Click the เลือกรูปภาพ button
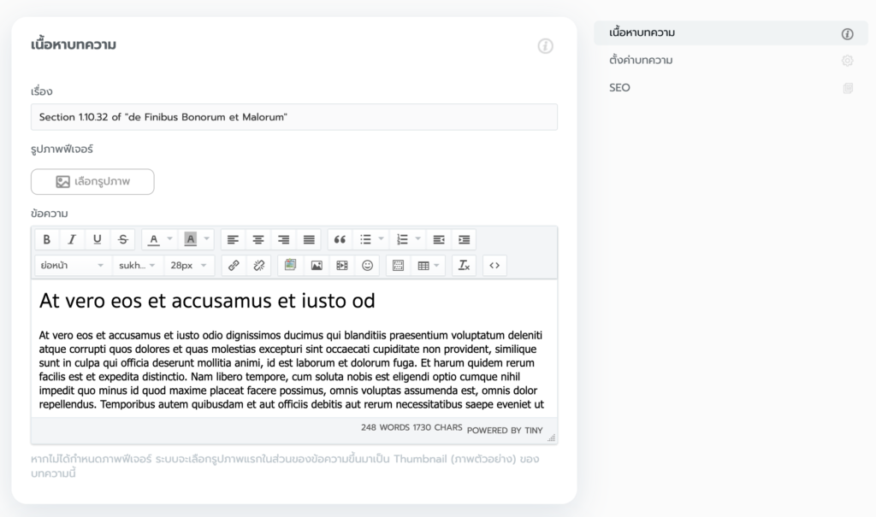 tap(92, 182)
